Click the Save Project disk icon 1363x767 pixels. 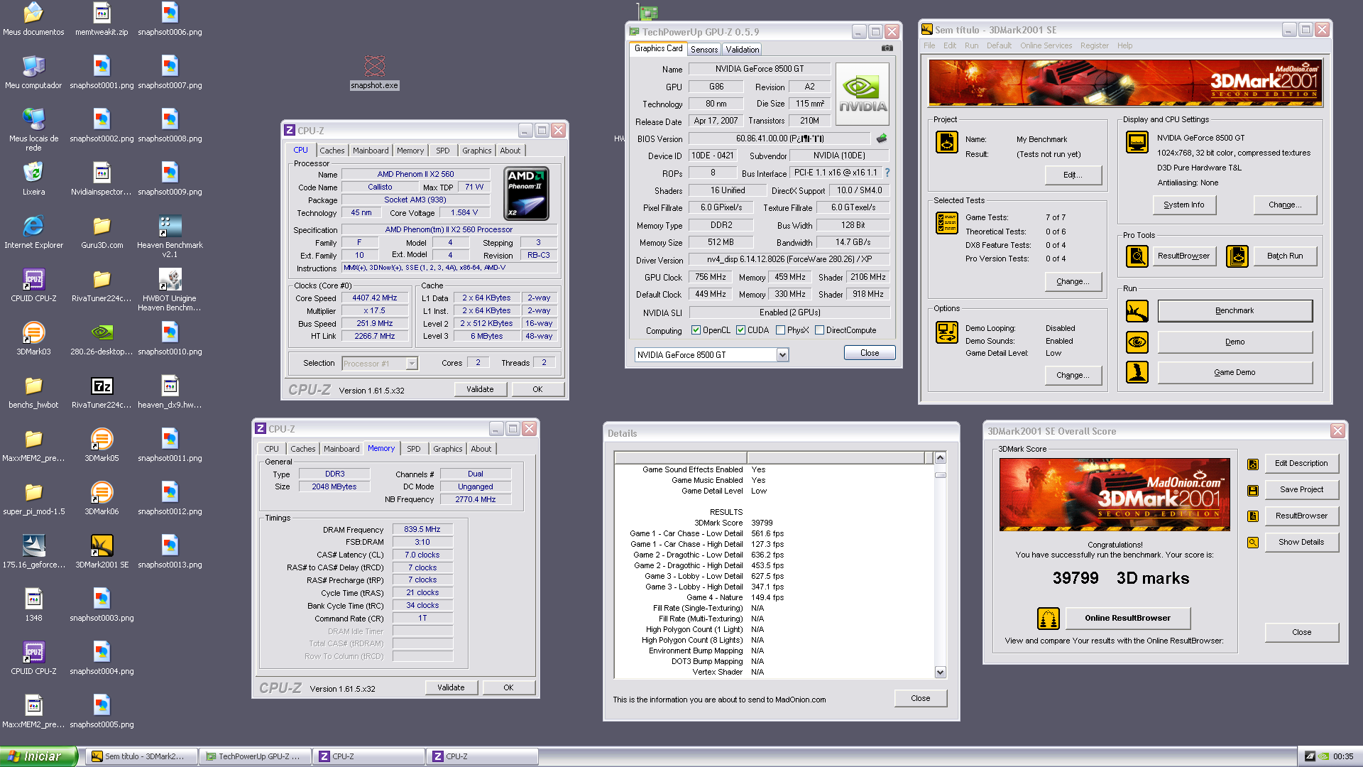click(1253, 490)
